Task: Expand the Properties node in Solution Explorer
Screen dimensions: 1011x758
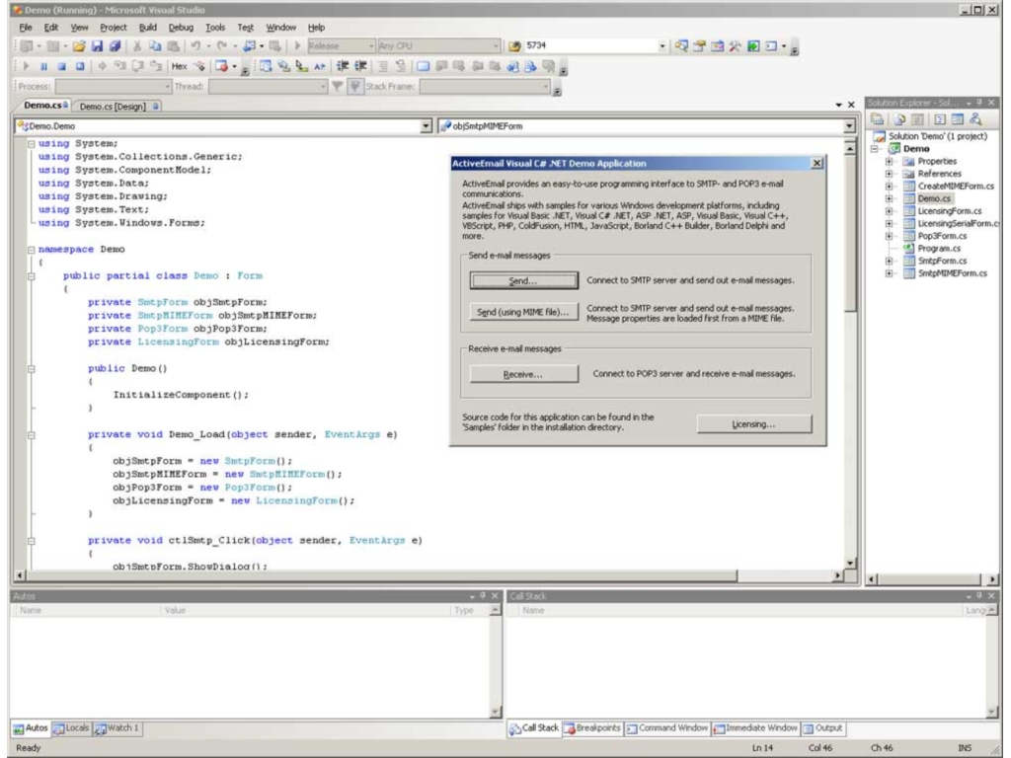Action: pyautogui.click(x=890, y=161)
